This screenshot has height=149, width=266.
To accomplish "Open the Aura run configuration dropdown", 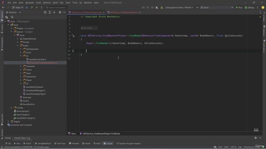I will (x=217, y=7).
